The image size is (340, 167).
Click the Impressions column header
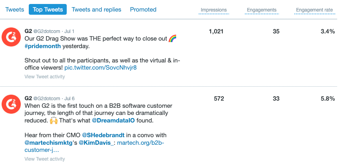coord(214,10)
